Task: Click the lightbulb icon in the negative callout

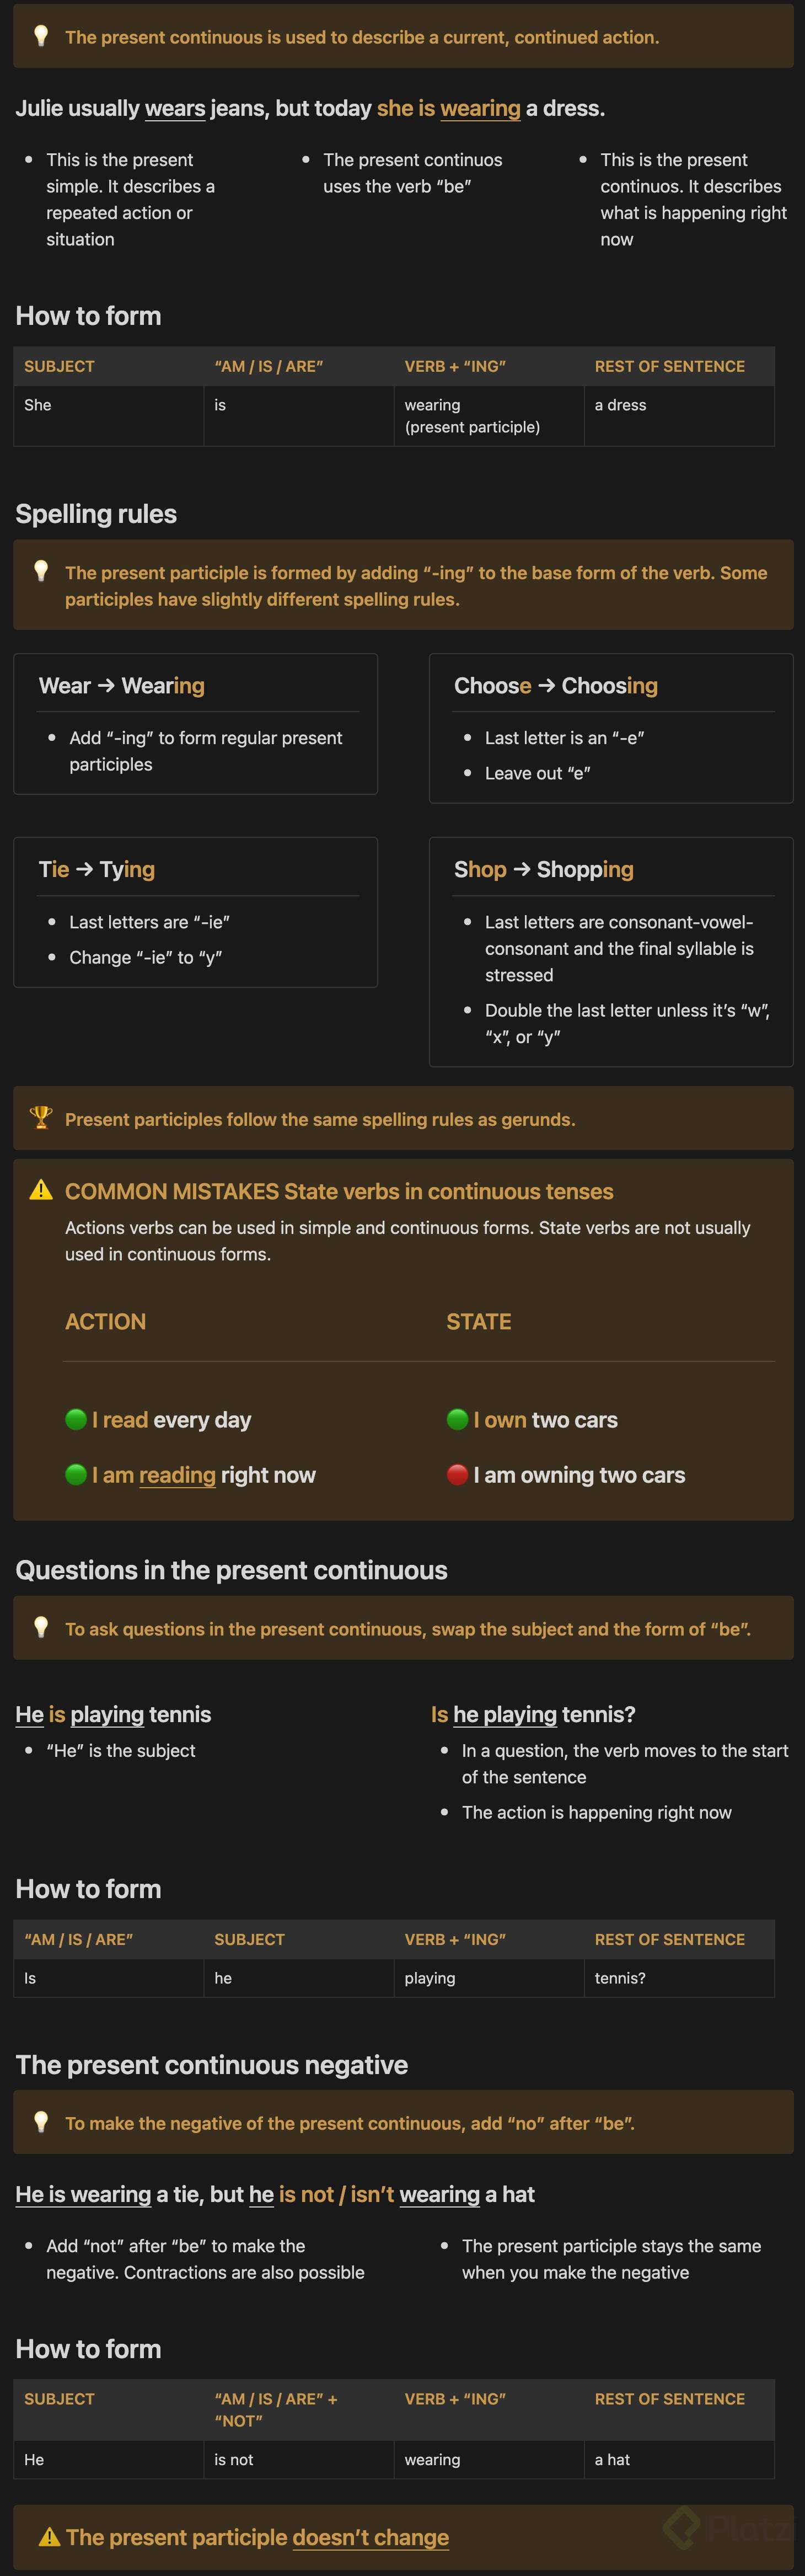Action: 41,2122
